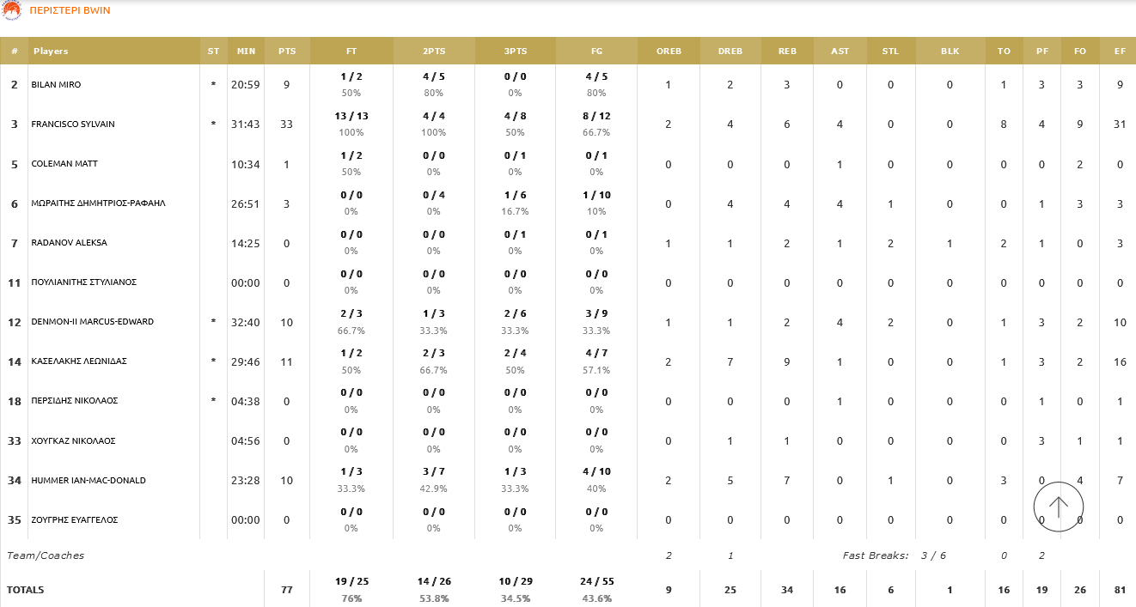Viewport: 1136px width, 607px height.
Task: Click the OREB column header
Action: point(669,52)
